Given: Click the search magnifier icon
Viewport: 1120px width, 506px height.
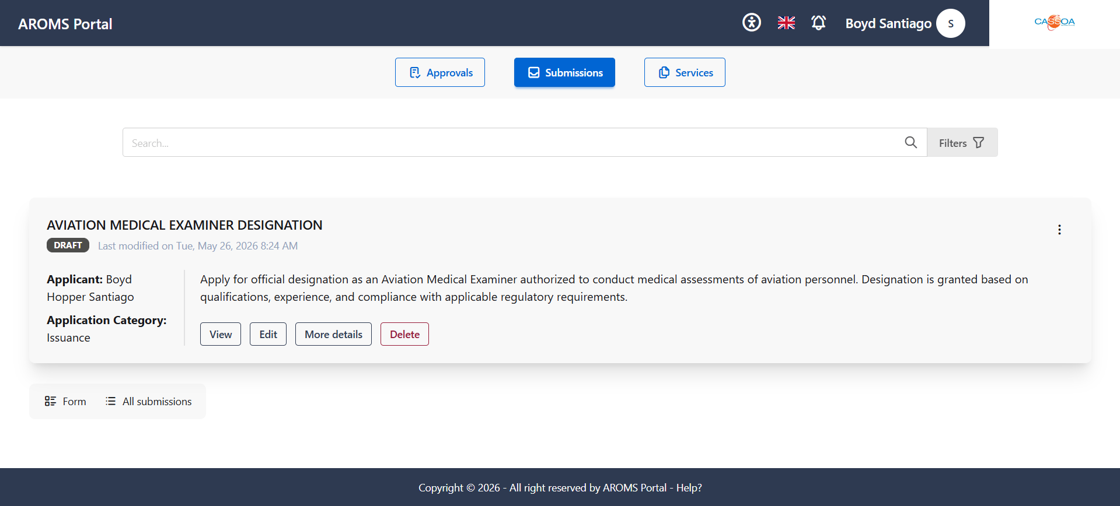Looking at the screenshot, I should 910,142.
